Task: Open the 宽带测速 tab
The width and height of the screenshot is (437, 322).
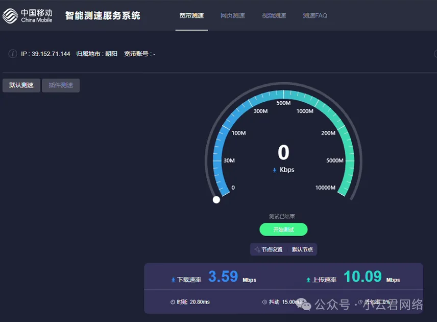Action: (191, 16)
